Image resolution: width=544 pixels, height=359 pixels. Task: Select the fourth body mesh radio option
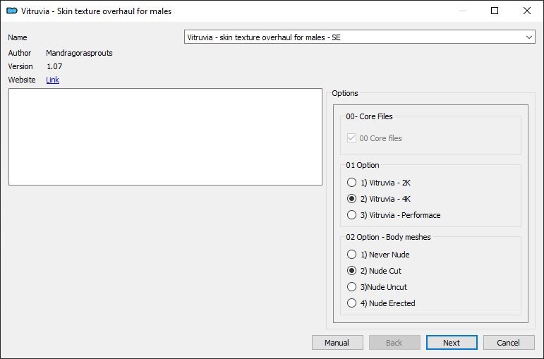pyautogui.click(x=351, y=303)
